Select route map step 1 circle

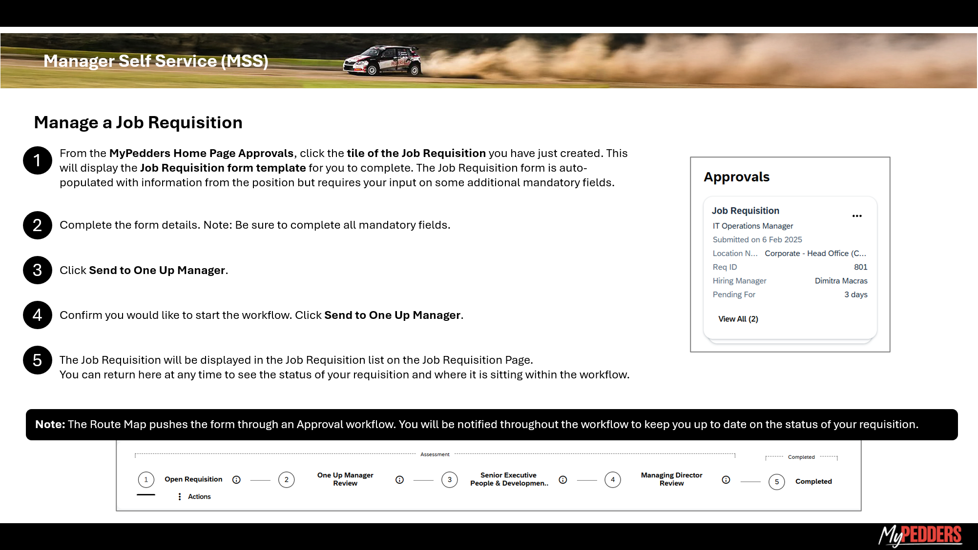coord(146,480)
